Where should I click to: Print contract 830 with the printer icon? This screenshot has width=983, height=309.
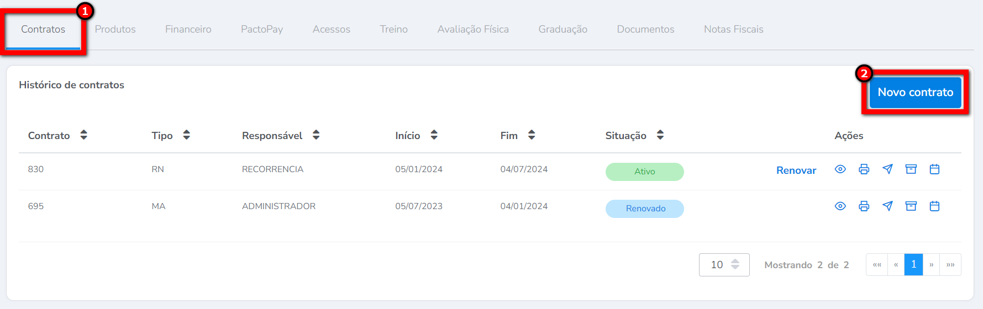point(864,169)
